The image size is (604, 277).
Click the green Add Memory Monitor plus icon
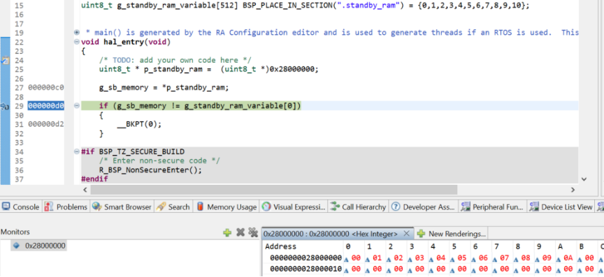click(227, 232)
